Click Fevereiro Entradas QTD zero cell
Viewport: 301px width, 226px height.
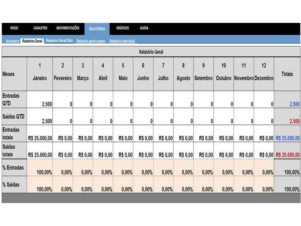click(63, 100)
